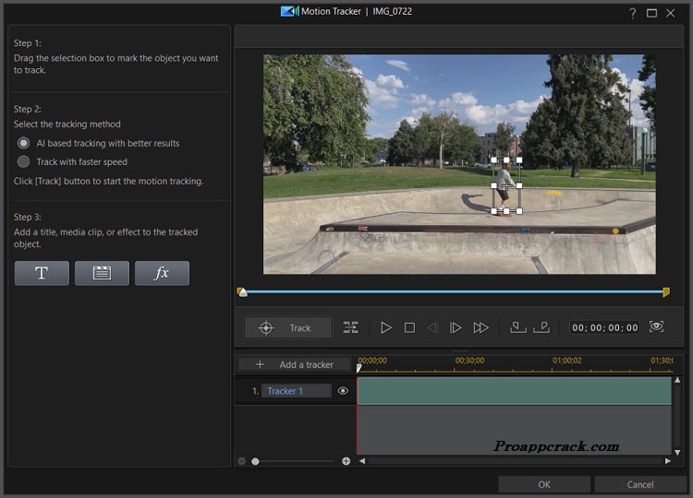The width and height of the screenshot is (693, 498).
Task: Add an fx effect to tracked object
Action: tap(162, 273)
